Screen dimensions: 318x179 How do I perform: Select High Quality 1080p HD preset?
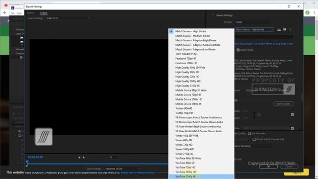point(201,81)
